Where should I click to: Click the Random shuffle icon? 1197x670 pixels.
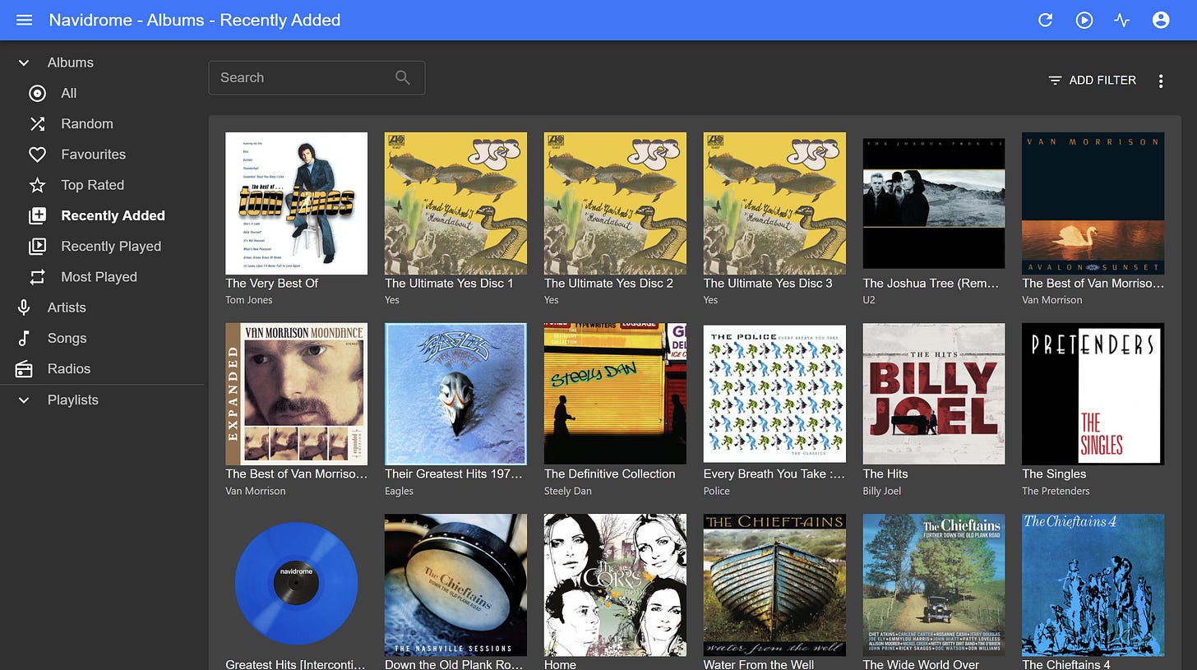[37, 124]
